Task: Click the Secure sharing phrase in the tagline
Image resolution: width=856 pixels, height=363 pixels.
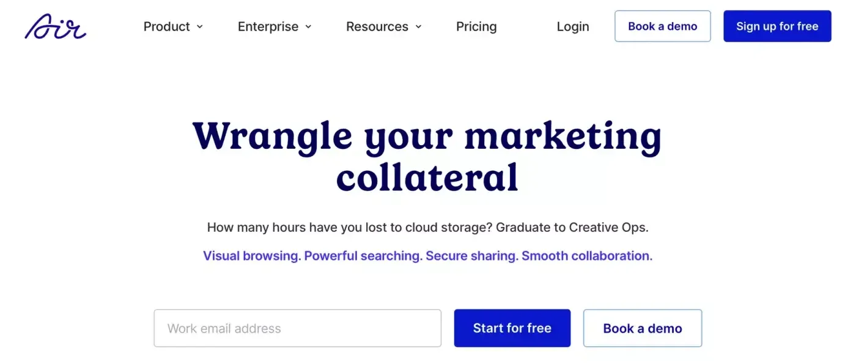Action: point(472,256)
